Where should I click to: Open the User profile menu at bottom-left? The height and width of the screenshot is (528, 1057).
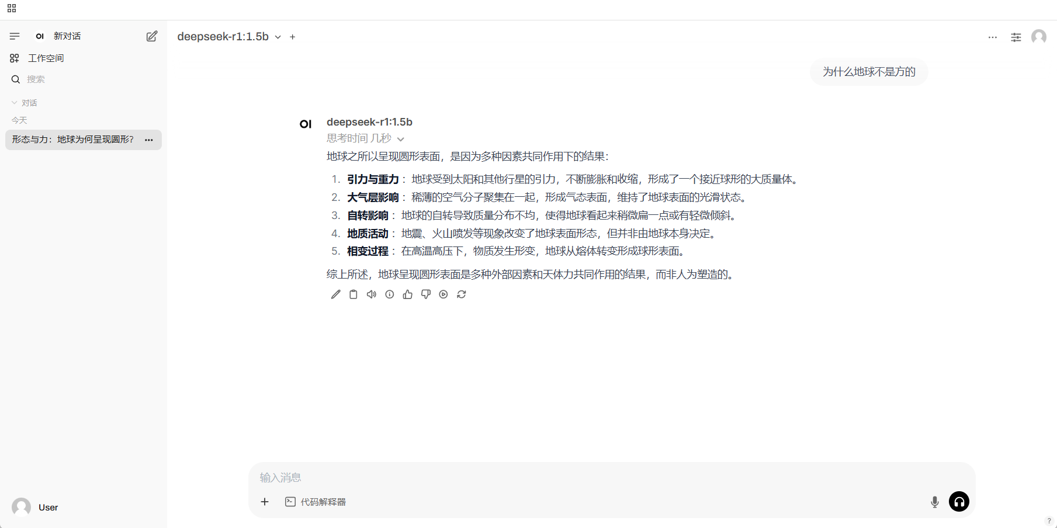[x=35, y=507]
